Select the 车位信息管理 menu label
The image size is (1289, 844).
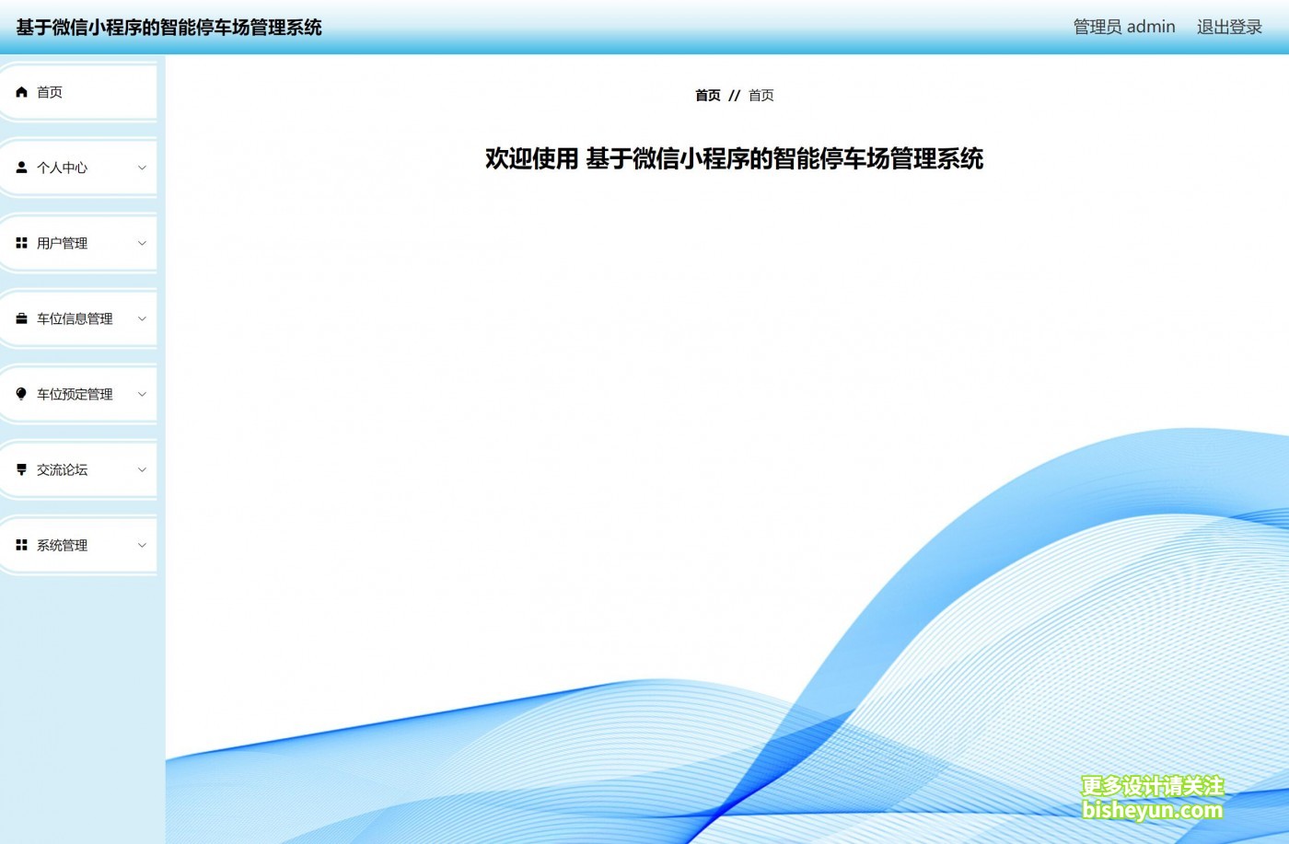(x=75, y=318)
